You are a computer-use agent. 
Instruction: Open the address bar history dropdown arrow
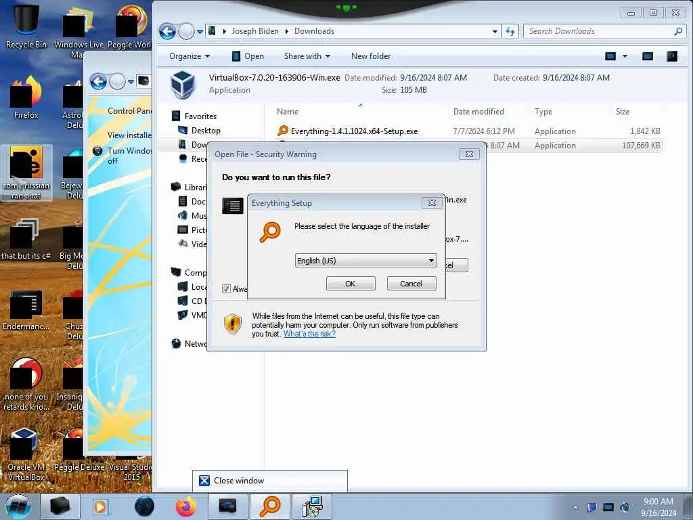click(x=495, y=31)
